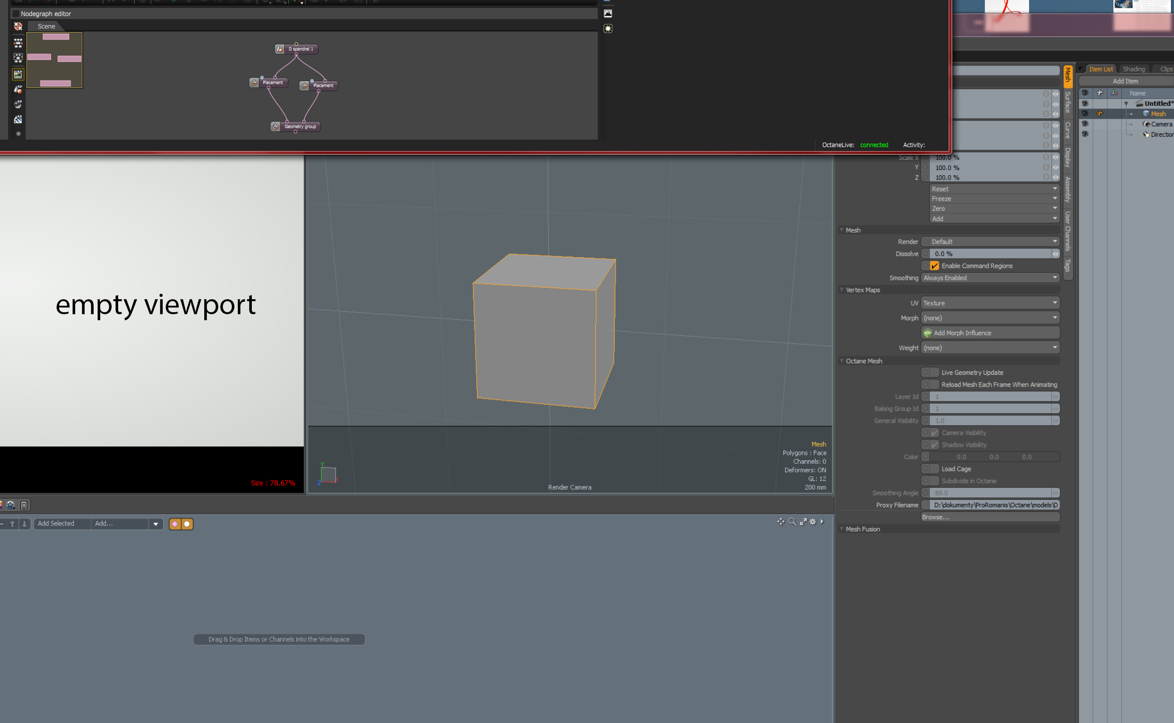This screenshot has width=1174, height=723.
Task: Click the highlighted clapperboard icon in Nodegraph sidebar
Action: (18, 75)
